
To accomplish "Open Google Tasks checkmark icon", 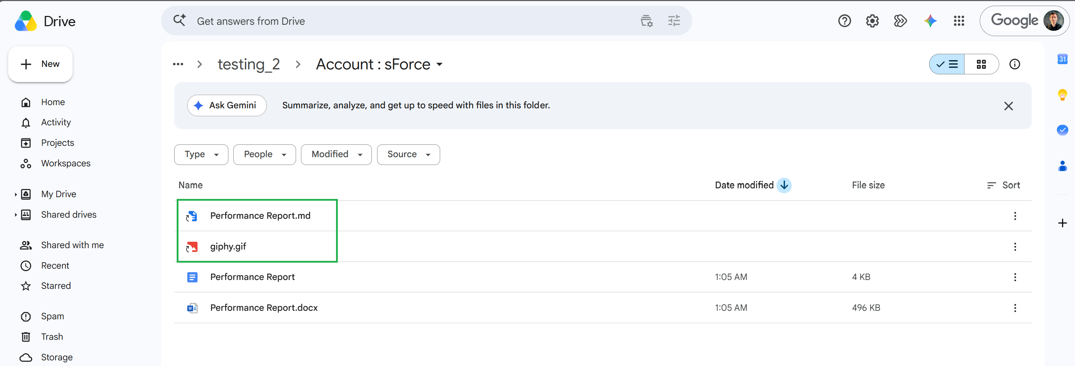I will (1062, 130).
